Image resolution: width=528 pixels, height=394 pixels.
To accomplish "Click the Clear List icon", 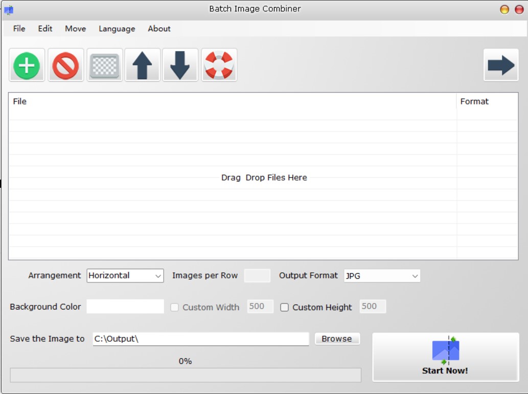I will (104, 65).
